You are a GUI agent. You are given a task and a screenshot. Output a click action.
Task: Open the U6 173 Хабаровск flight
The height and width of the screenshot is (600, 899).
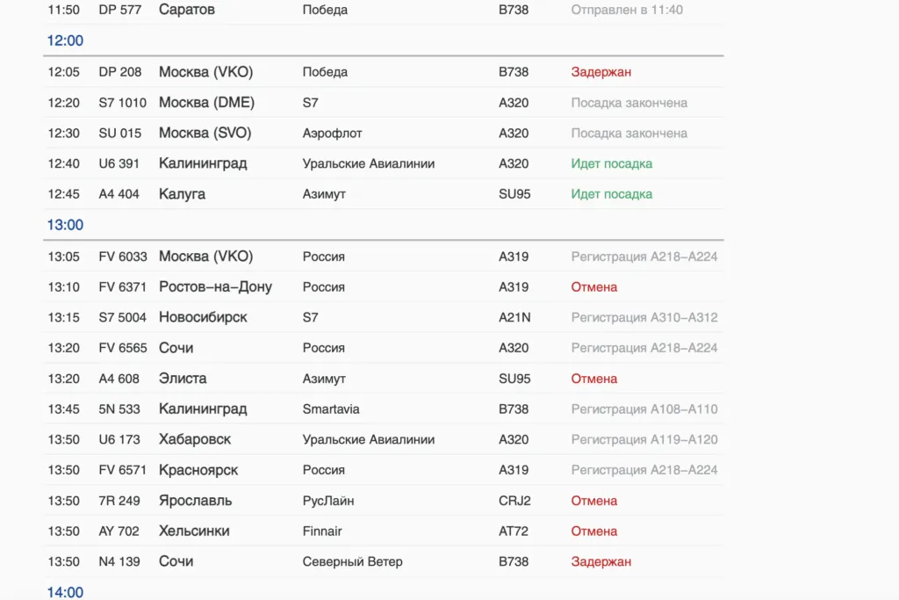tap(384, 439)
